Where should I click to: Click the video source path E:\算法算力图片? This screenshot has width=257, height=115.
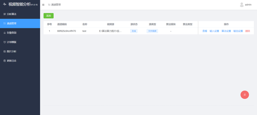point(110,31)
